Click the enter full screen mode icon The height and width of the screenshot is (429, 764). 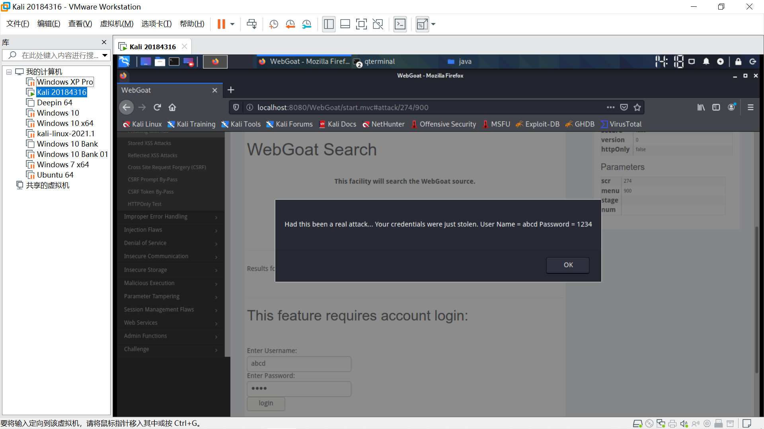point(361,24)
